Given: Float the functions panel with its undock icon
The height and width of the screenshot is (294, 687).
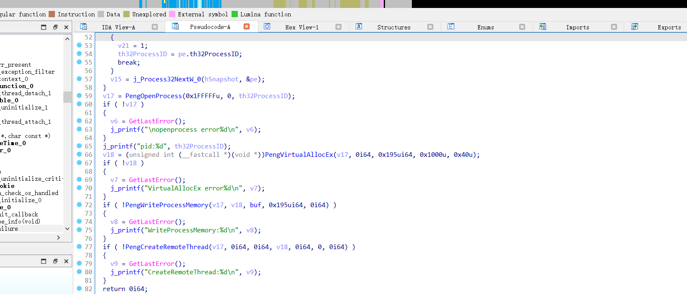Looking at the screenshot, I should tap(55, 27).
